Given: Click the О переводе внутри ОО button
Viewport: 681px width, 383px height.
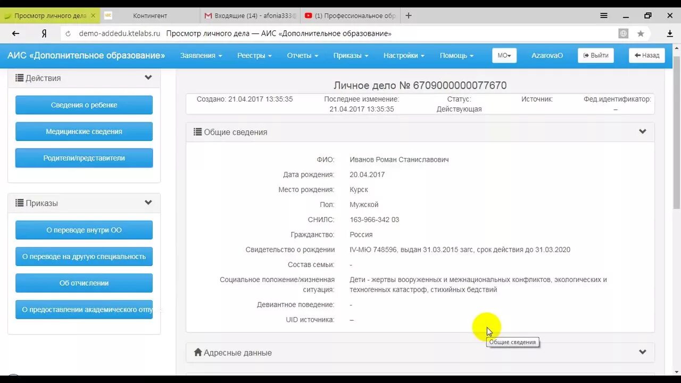Looking at the screenshot, I should click(x=84, y=230).
